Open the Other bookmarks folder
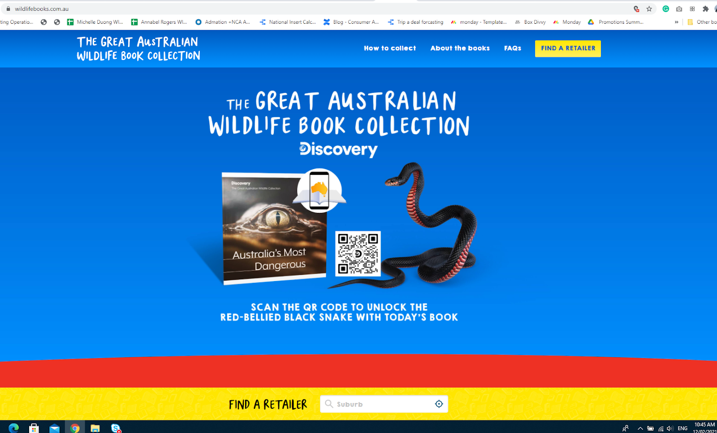The width and height of the screenshot is (717, 433). (702, 22)
